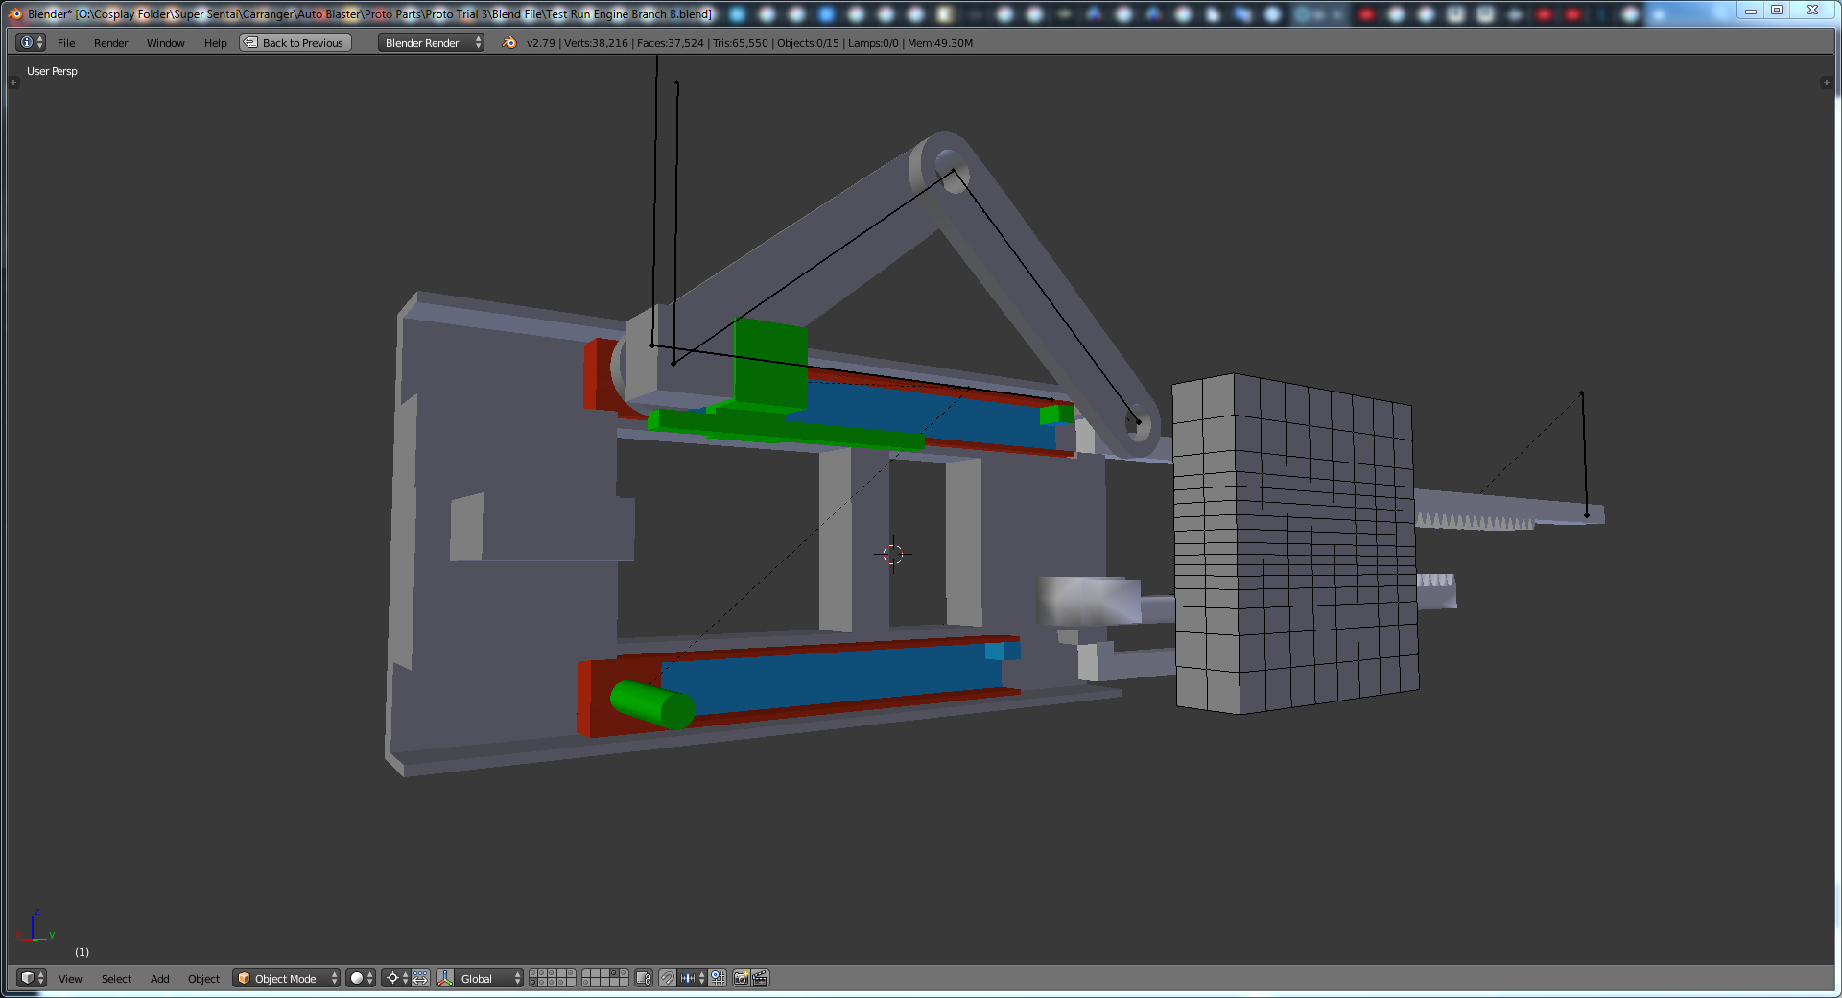1842x998 pixels.
Task: Minimize the Blender window
Action: [x=1751, y=11]
